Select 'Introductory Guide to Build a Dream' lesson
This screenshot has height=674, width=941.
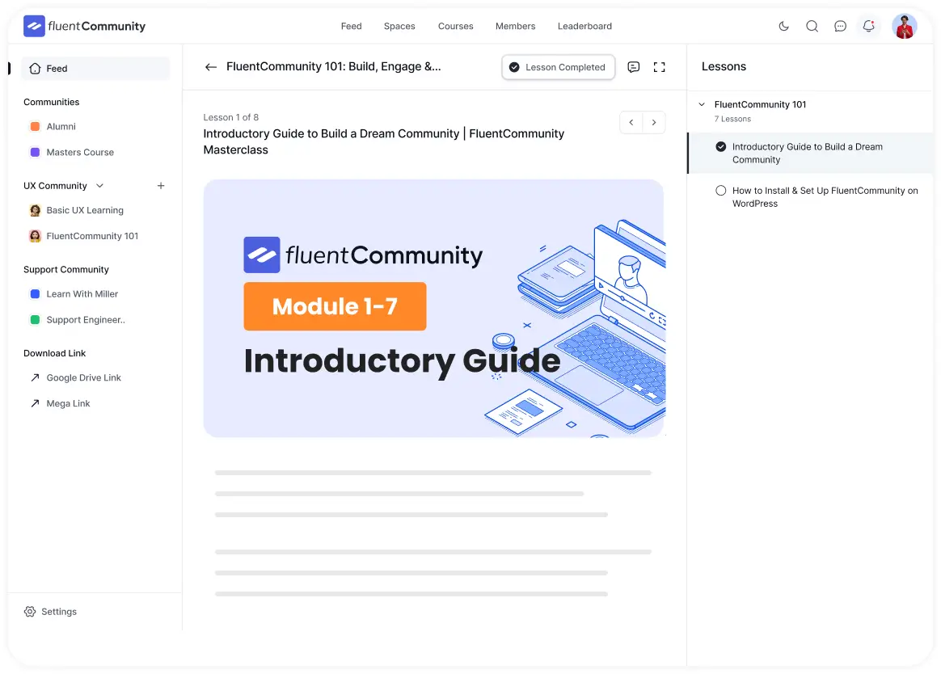click(x=807, y=153)
